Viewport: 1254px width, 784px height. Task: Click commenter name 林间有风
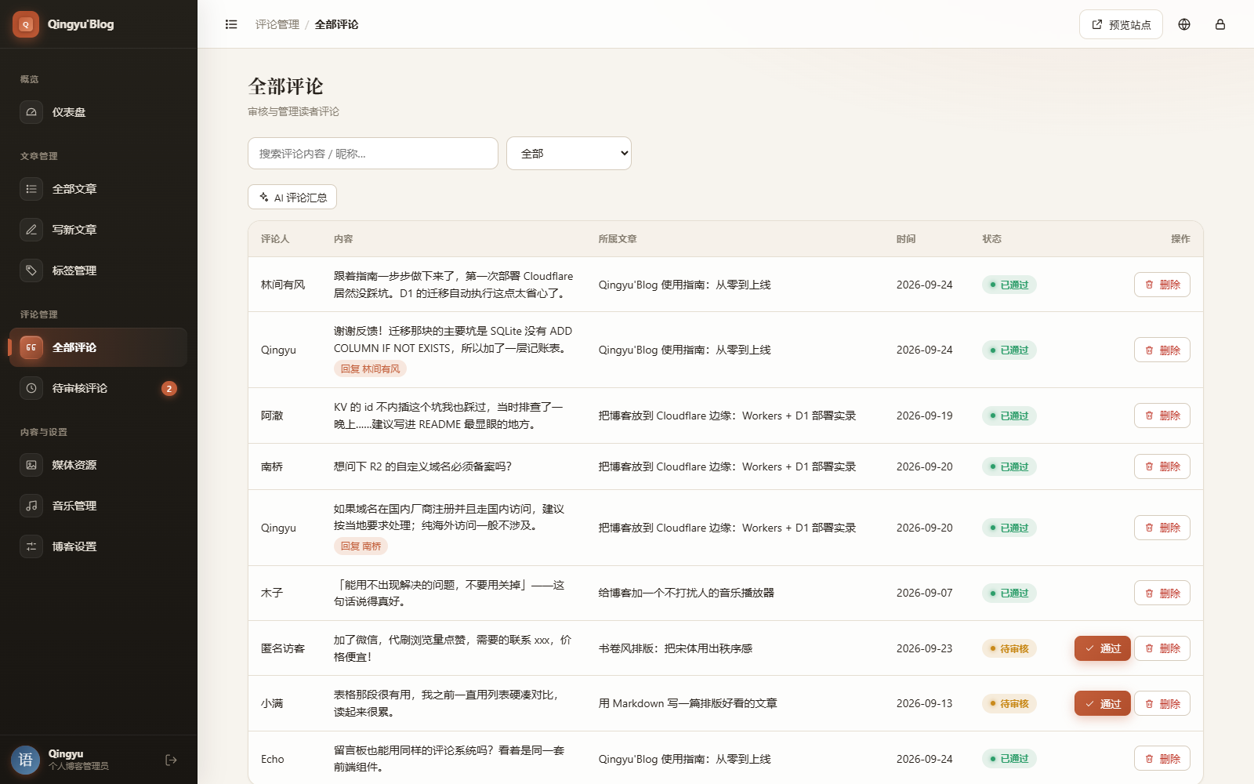(283, 285)
